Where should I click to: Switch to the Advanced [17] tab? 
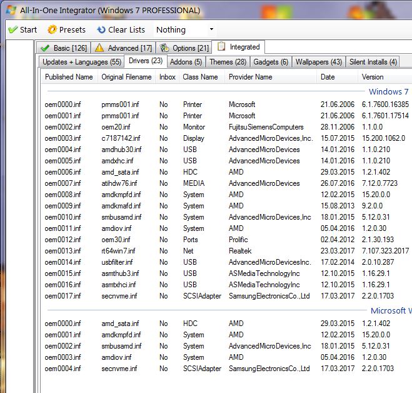(124, 48)
